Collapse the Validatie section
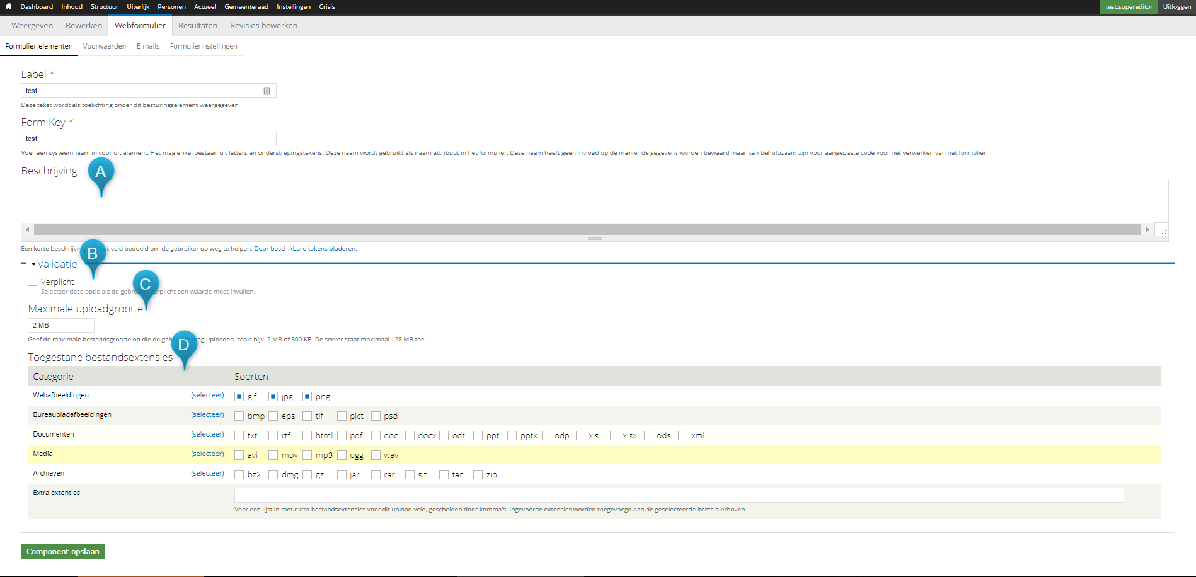The width and height of the screenshot is (1196, 577). click(57, 264)
